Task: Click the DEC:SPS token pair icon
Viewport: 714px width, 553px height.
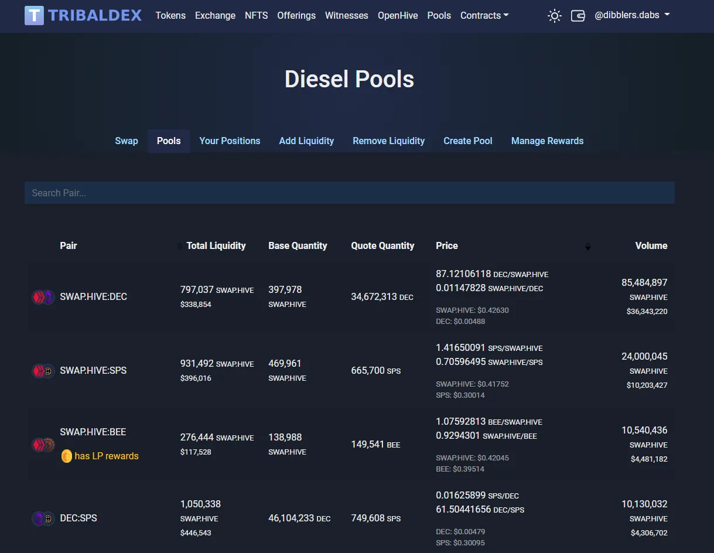Action: point(43,518)
